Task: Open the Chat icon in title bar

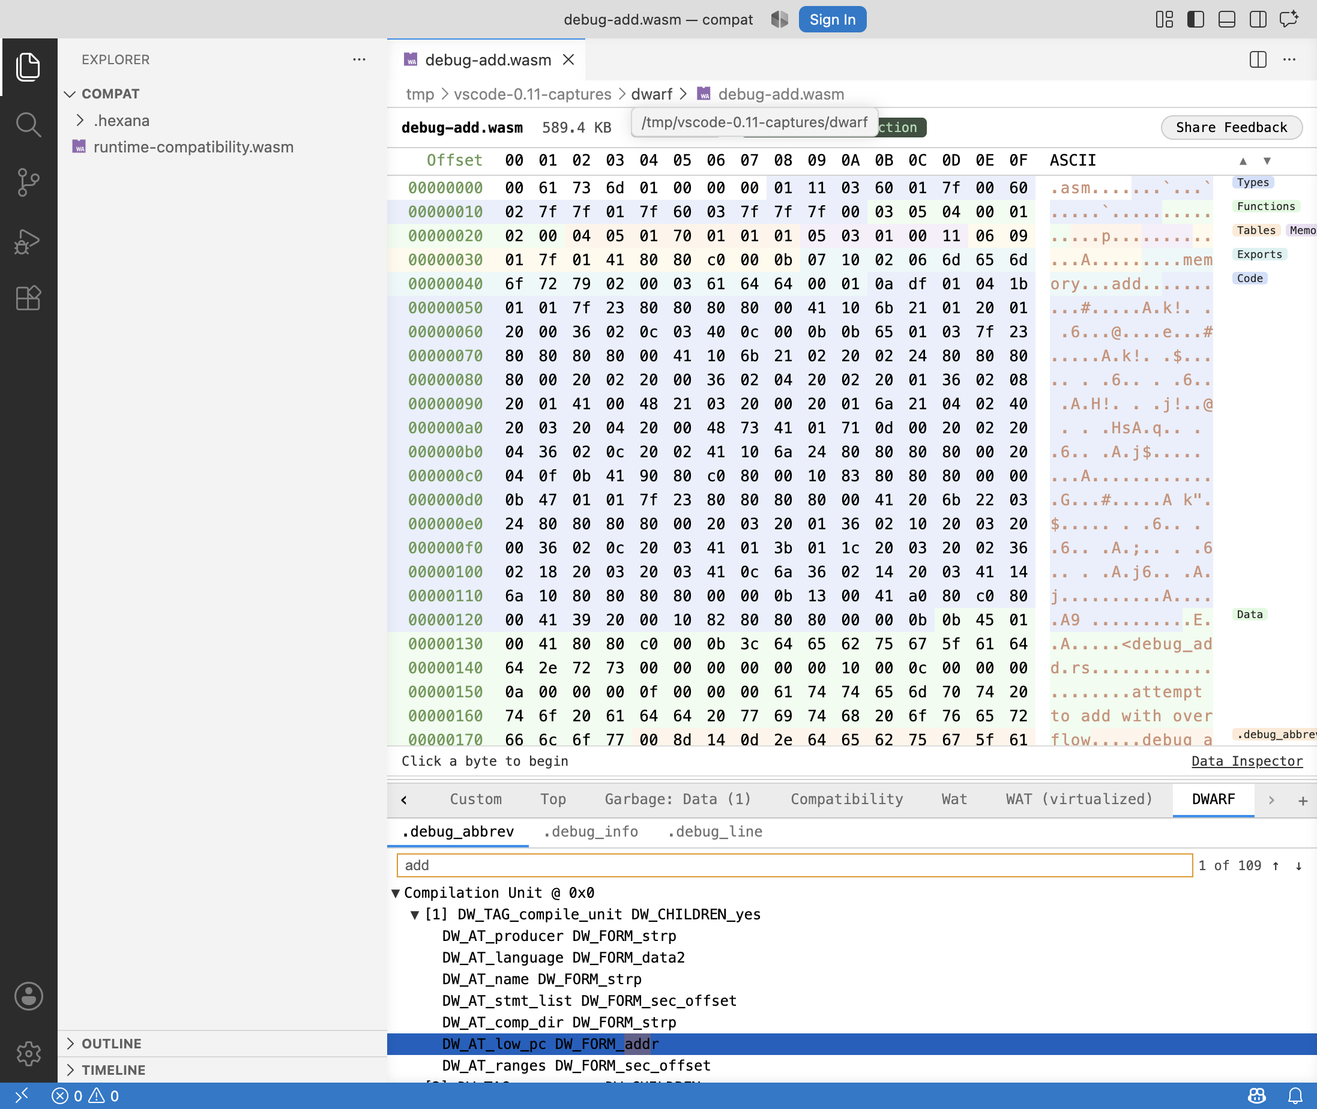Action: click(x=1289, y=19)
